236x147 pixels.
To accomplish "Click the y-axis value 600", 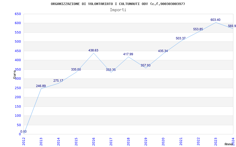I will coord(18,23).
